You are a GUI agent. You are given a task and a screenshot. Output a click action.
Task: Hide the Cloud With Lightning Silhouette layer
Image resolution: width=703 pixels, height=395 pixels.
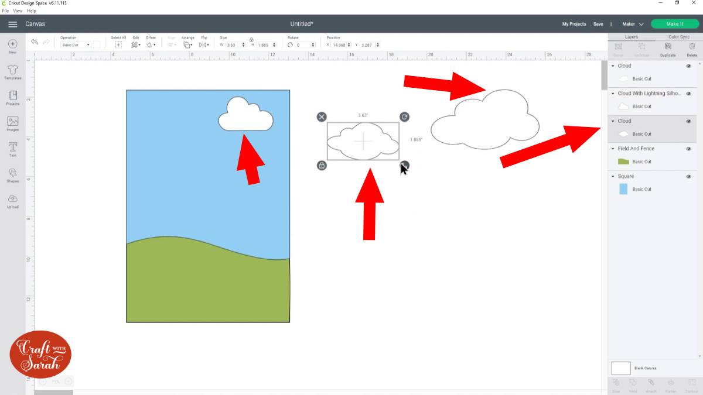688,93
